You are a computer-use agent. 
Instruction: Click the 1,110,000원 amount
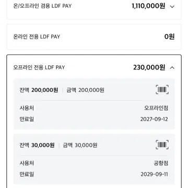point(148,6)
